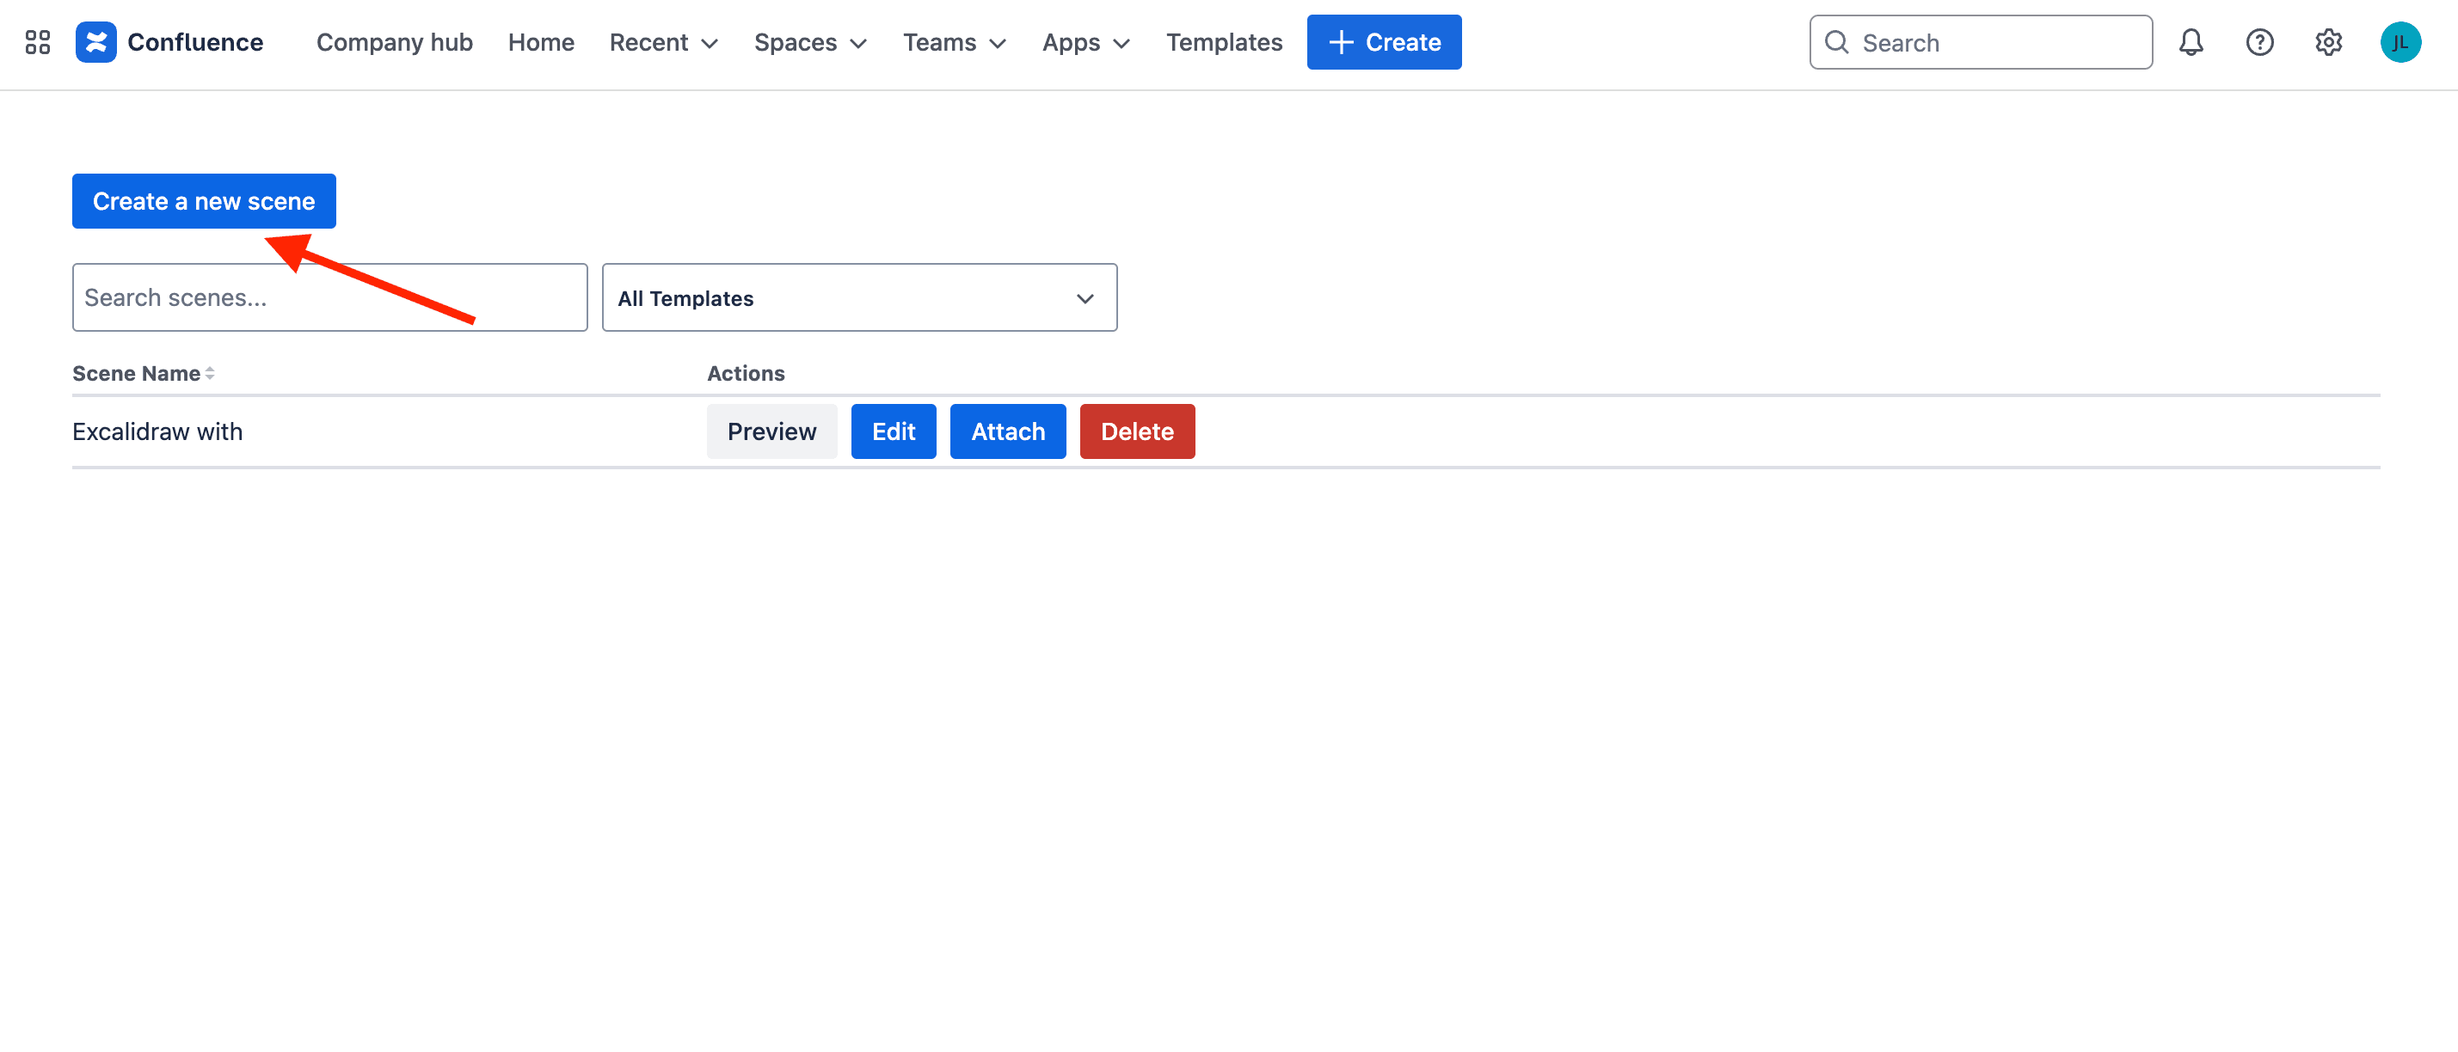Expand the Recent menu
The width and height of the screenshot is (2458, 1052).
click(663, 42)
